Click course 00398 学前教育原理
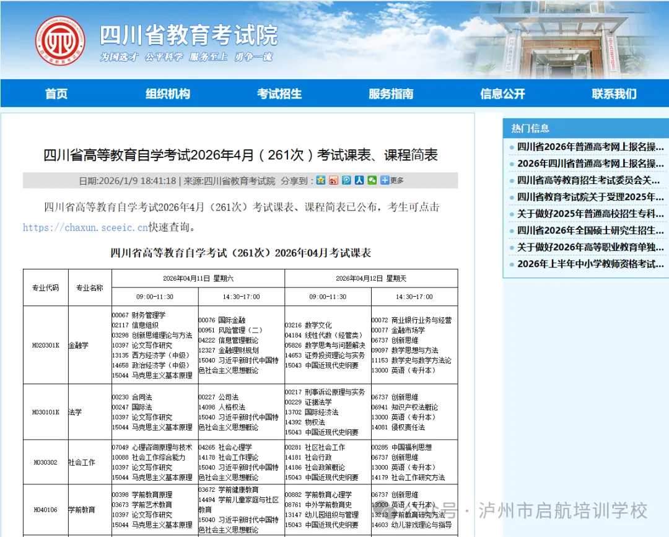The height and width of the screenshot is (537, 669). (142, 495)
